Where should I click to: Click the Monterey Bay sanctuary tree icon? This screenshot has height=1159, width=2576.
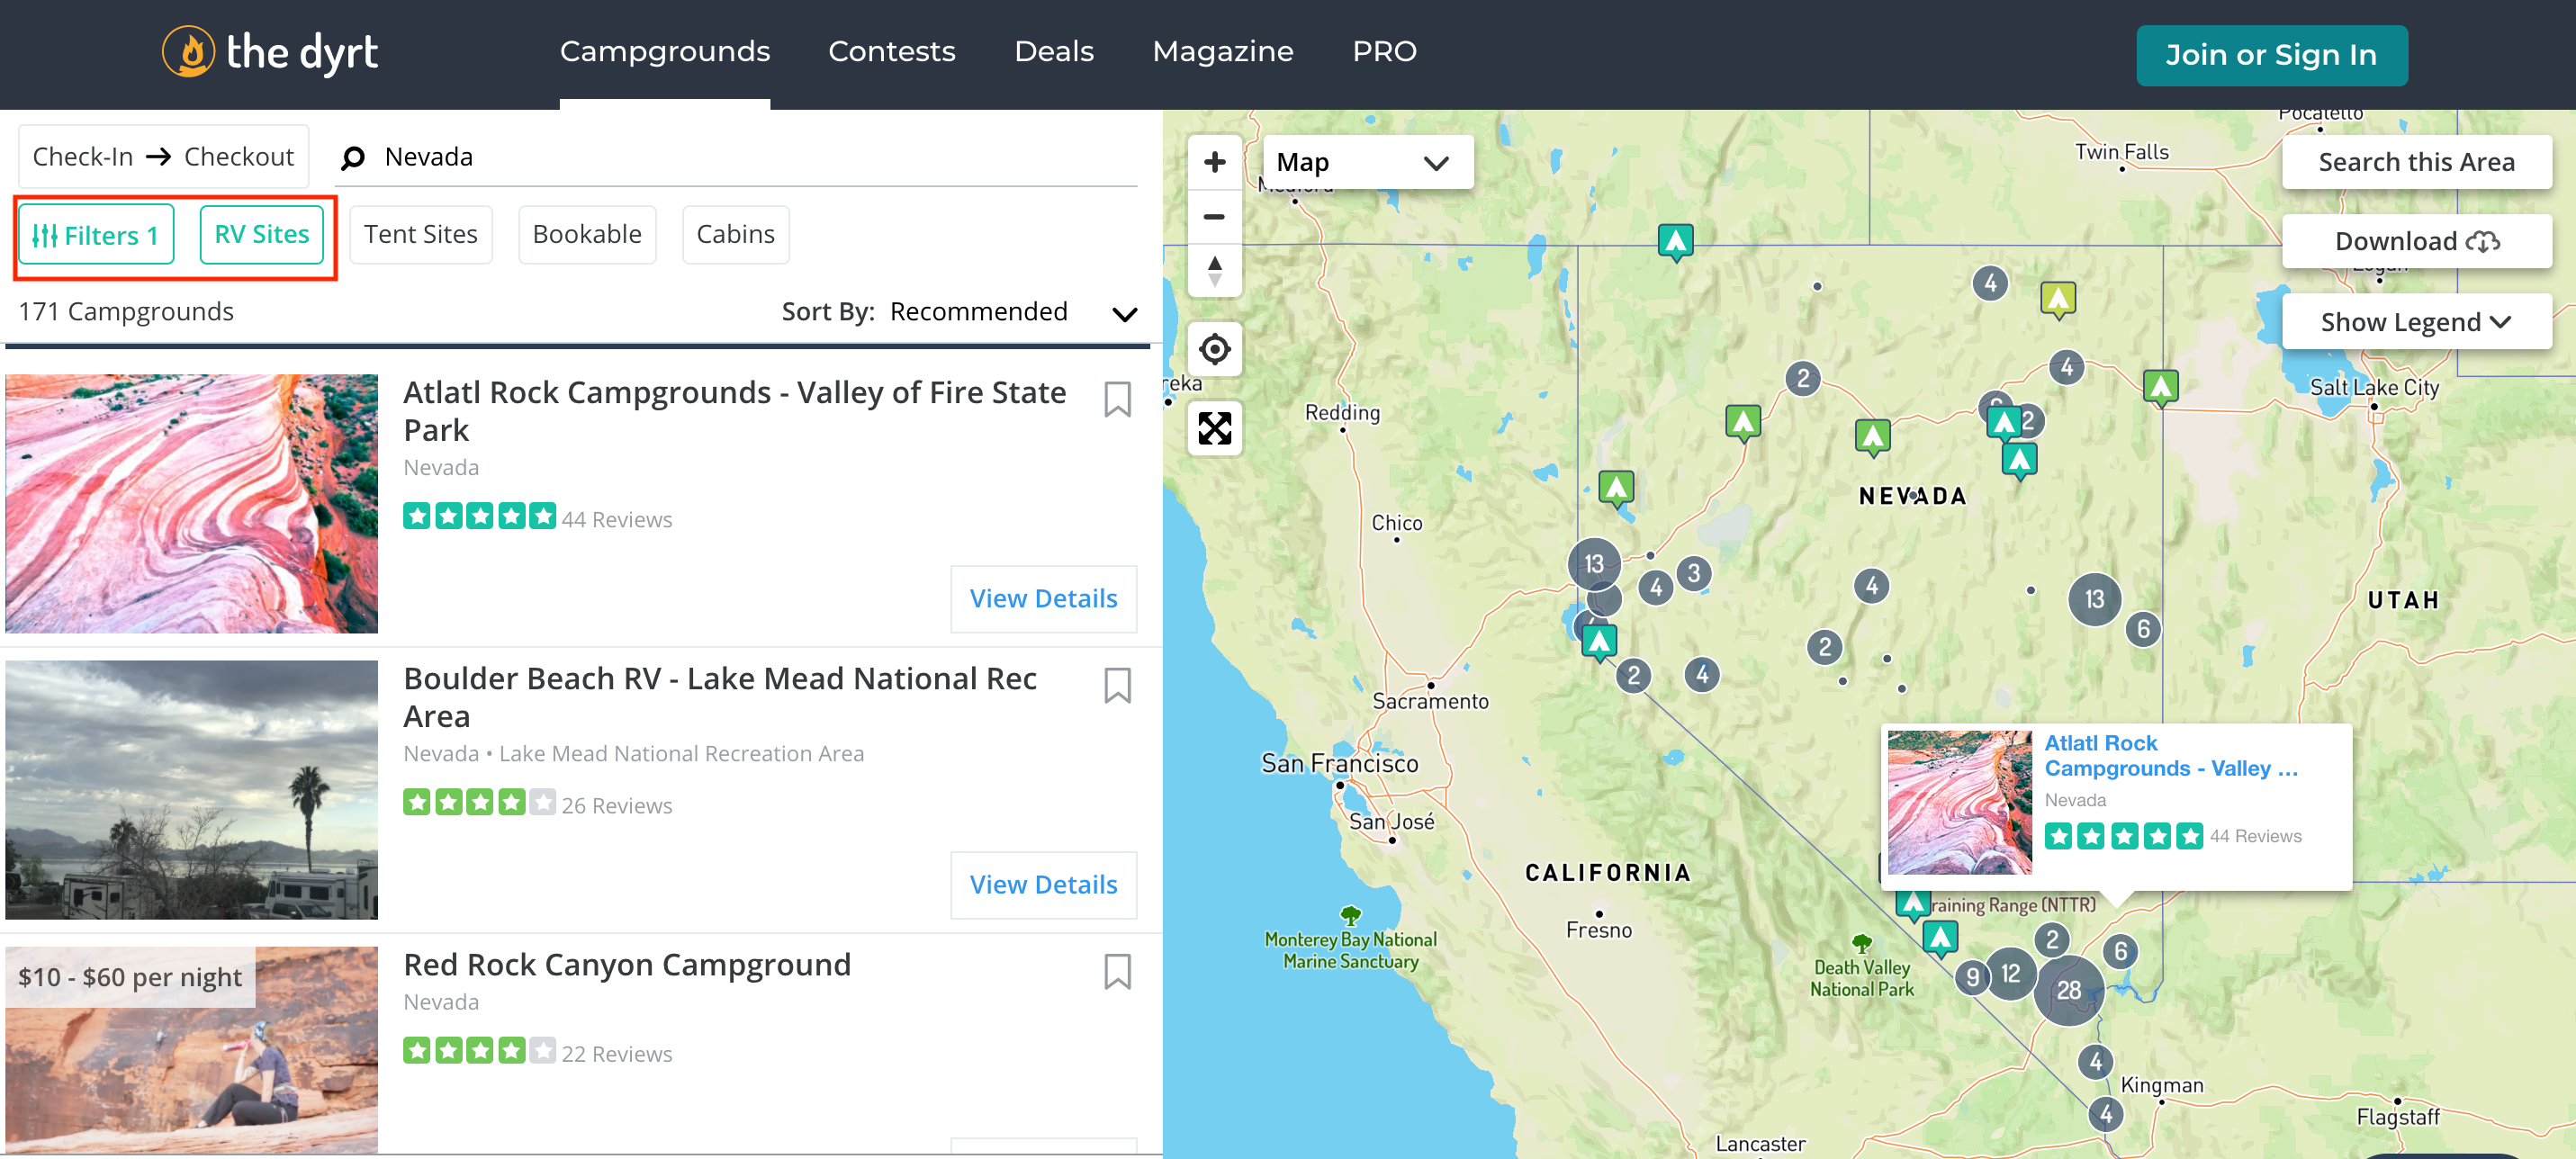1350,915
